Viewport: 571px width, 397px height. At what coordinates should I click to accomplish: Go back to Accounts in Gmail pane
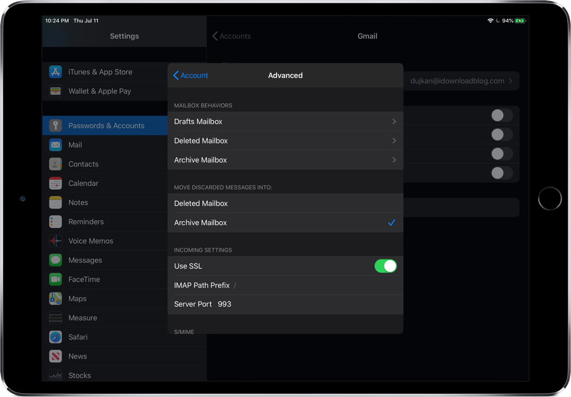(x=232, y=36)
